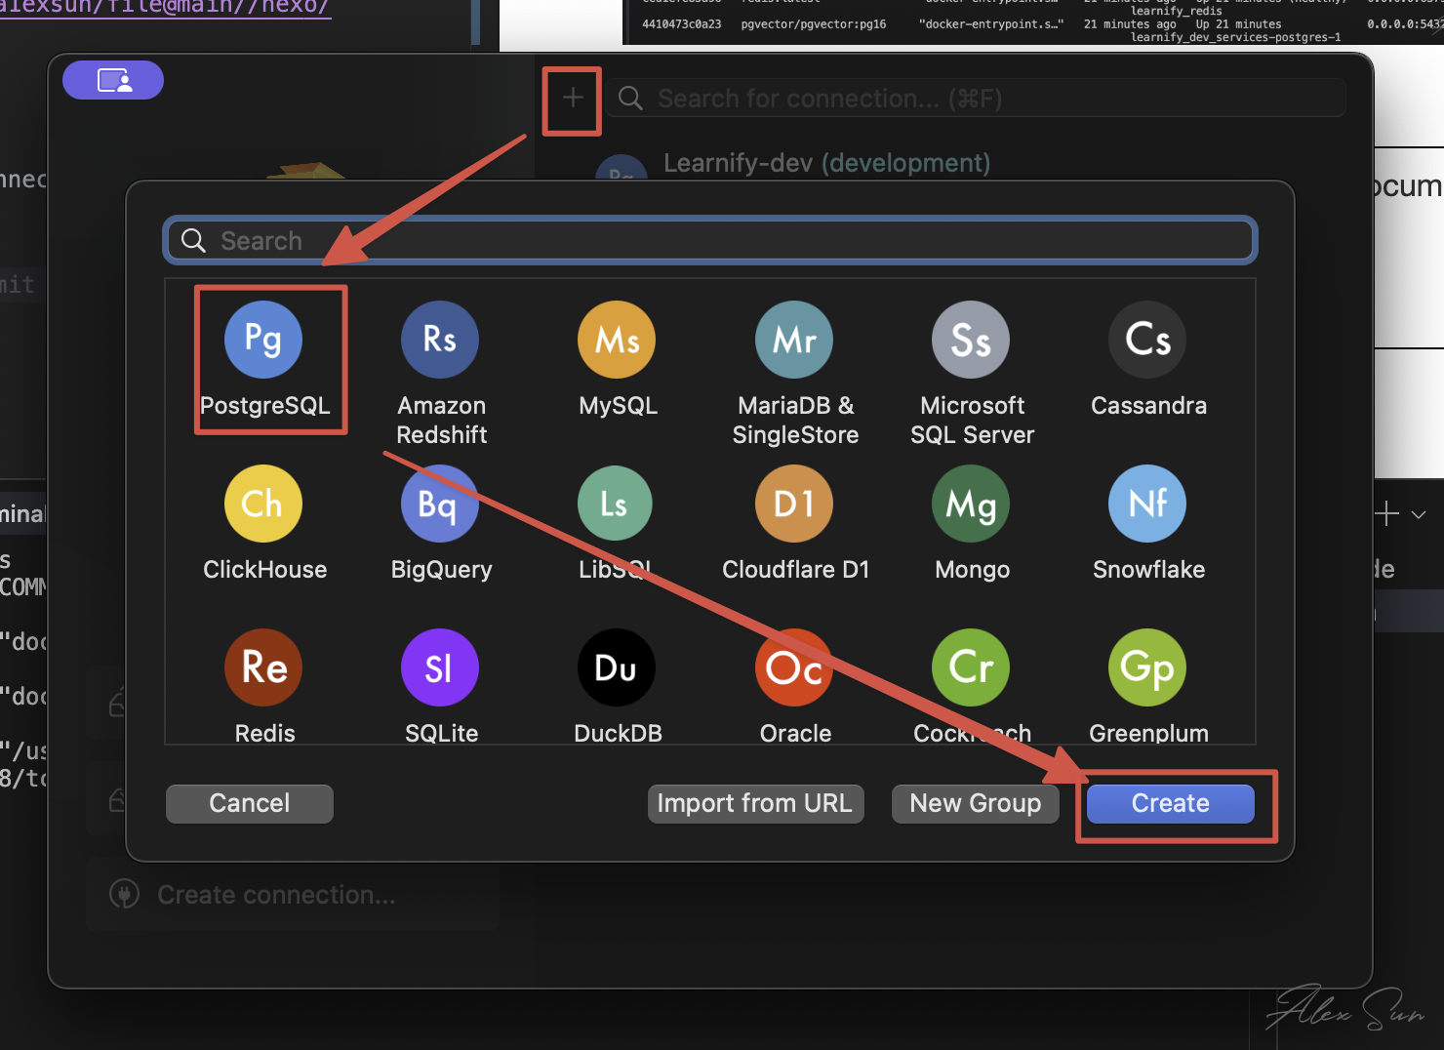Choose the SQLite icon

tap(440, 667)
